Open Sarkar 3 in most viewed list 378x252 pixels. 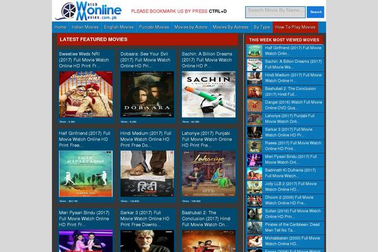289,132
